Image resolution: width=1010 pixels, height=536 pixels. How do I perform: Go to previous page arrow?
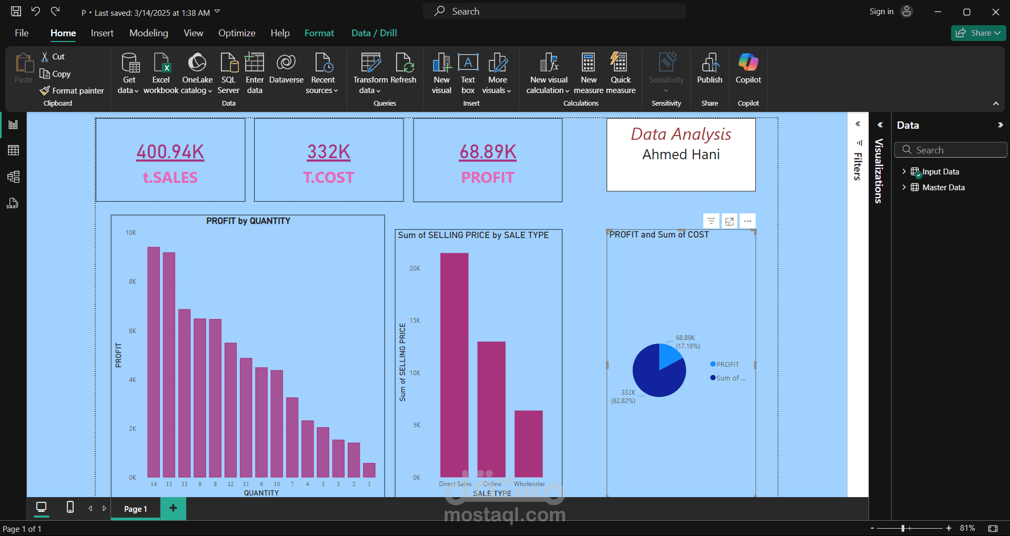pyautogui.click(x=90, y=508)
